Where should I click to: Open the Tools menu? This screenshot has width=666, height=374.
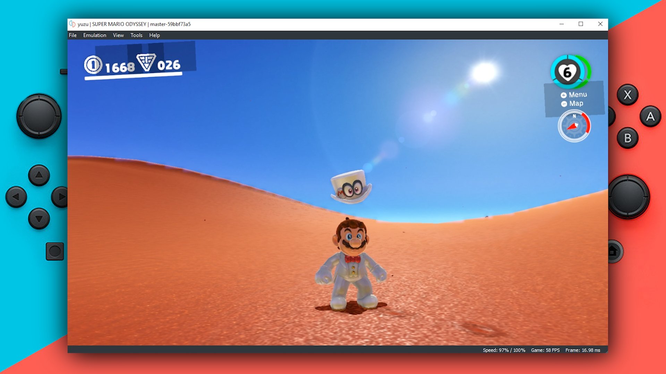pos(136,35)
